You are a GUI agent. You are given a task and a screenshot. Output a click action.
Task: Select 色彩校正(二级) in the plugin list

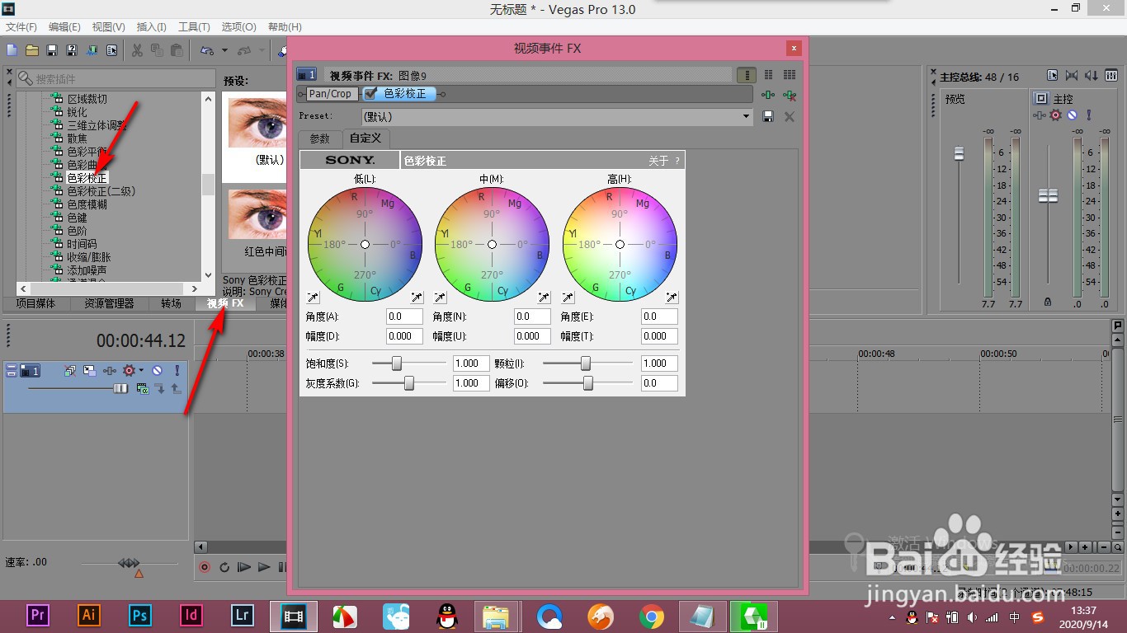point(101,191)
